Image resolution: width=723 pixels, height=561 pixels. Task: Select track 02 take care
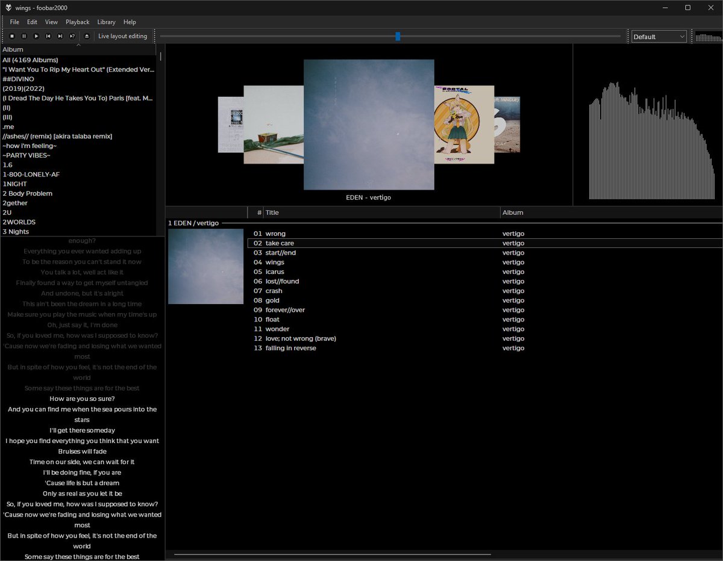tap(485, 243)
